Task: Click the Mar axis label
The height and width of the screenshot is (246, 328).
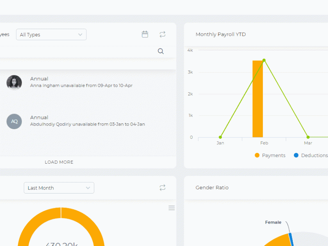Action: pyautogui.click(x=308, y=143)
